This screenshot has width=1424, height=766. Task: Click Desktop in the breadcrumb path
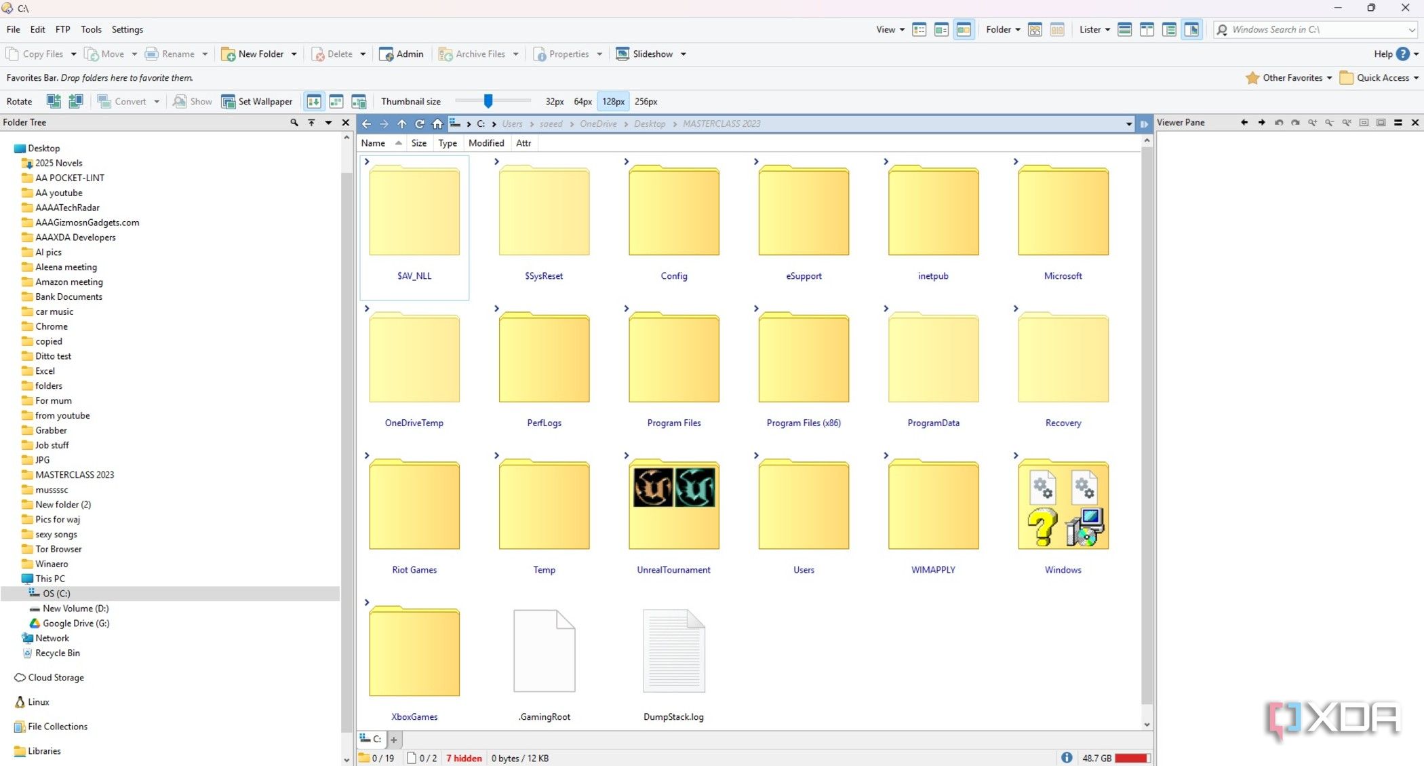click(x=650, y=123)
